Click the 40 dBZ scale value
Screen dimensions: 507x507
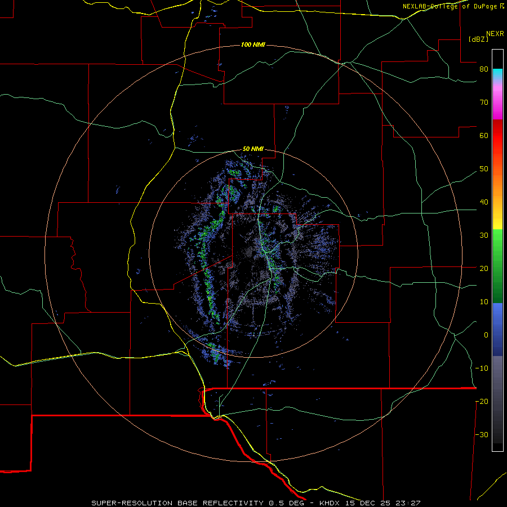click(484, 202)
